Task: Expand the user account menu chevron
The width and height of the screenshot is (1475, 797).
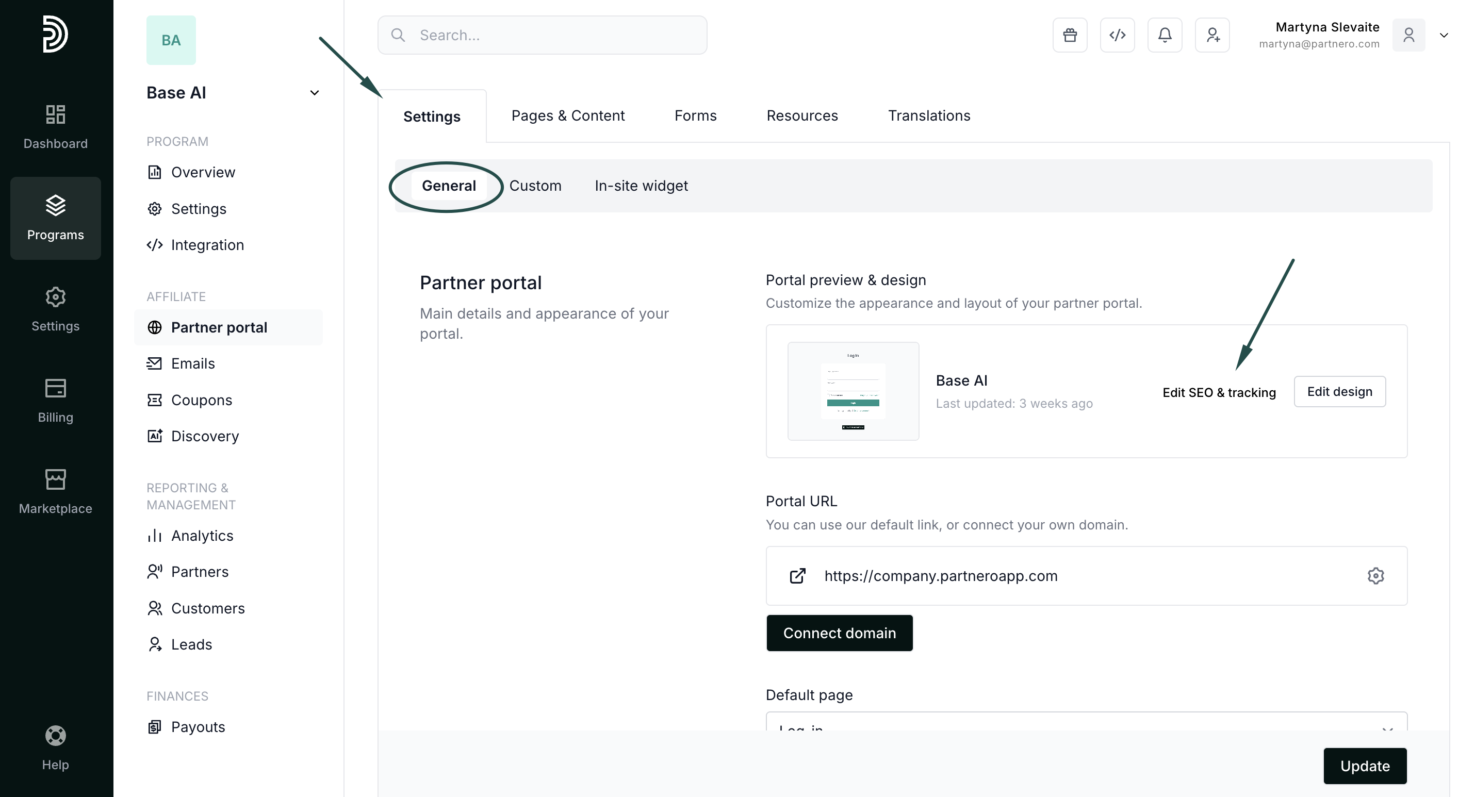Action: [x=1444, y=36]
